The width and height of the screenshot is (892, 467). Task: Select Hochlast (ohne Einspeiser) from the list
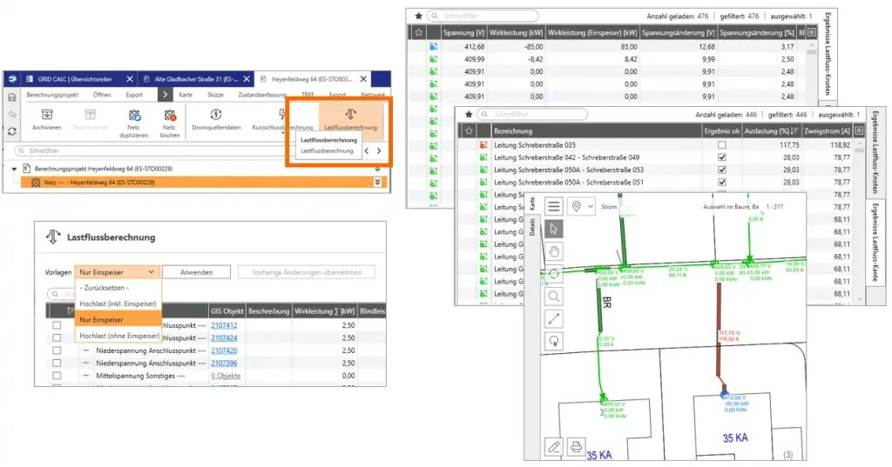(x=118, y=336)
